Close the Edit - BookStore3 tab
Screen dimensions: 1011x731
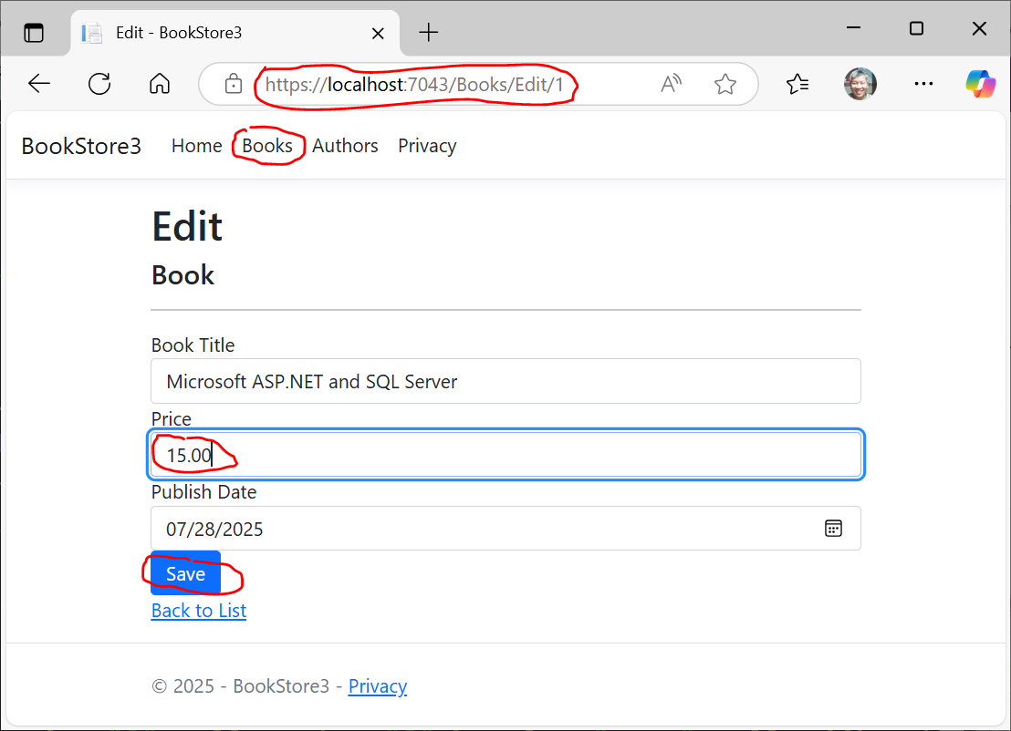coord(379,33)
